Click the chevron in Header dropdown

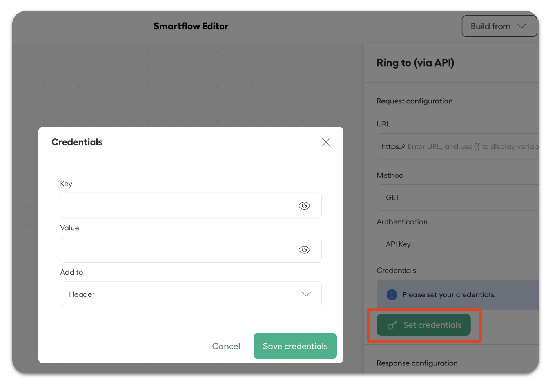[306, 294]
